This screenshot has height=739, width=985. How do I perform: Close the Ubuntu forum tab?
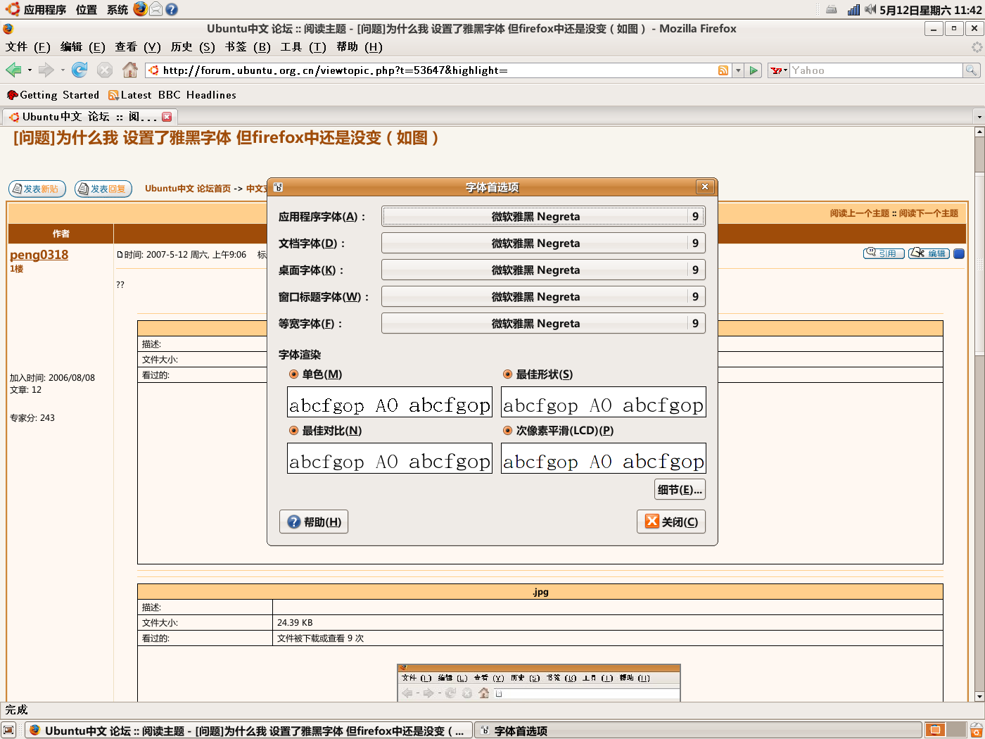[x=167, y=117]
